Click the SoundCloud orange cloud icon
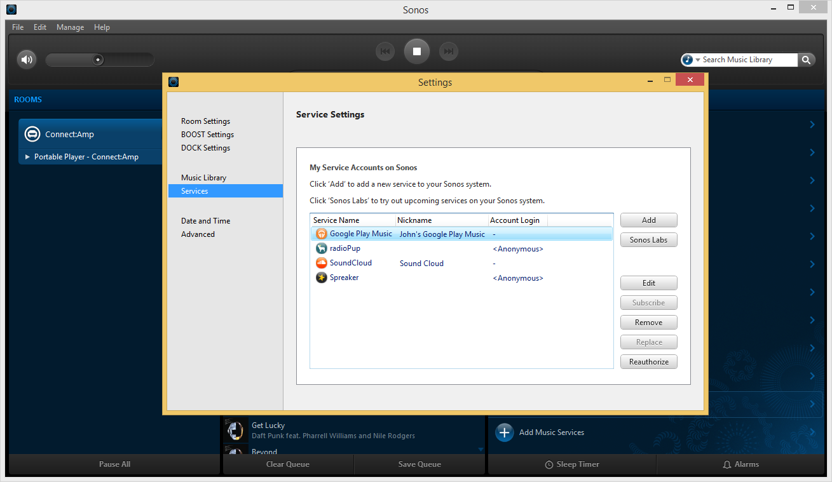 point(322,263)
